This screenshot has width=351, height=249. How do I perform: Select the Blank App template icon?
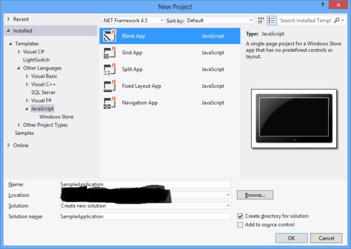110,36
